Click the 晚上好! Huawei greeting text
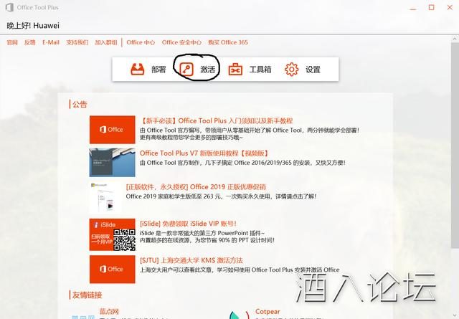 pos(33,26)
